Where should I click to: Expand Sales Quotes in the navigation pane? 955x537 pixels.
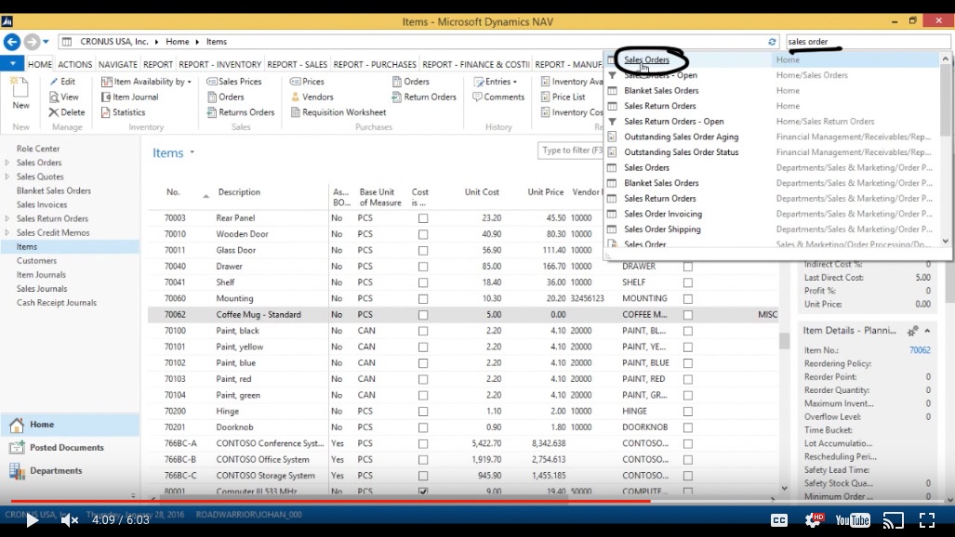click(x=7, y=177)
